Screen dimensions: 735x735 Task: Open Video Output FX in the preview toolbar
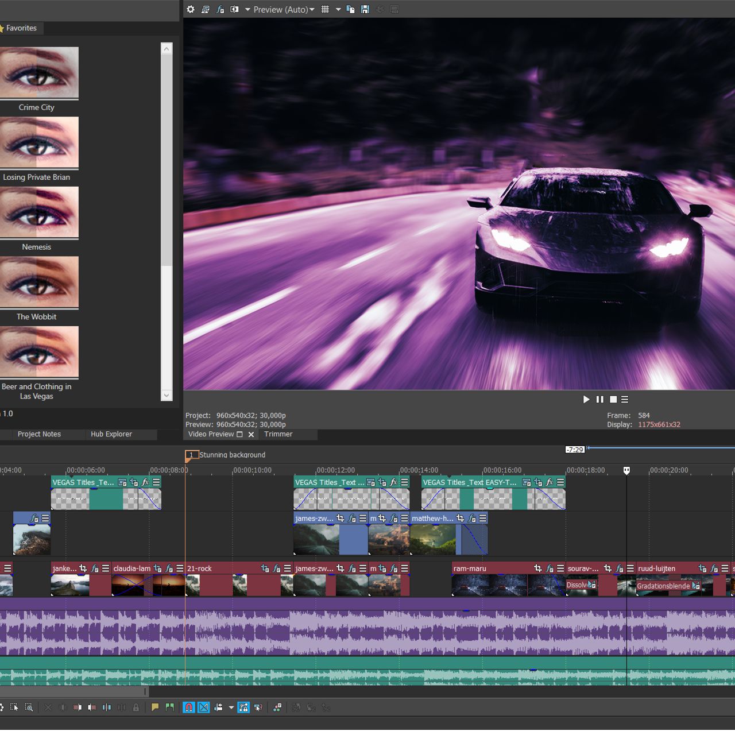pos(220,9)
